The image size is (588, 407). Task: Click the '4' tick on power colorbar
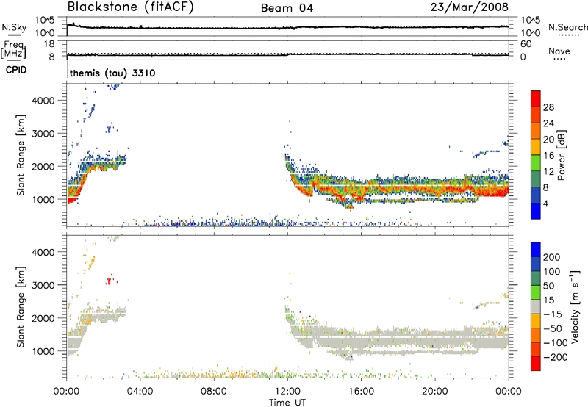point(545,203)
